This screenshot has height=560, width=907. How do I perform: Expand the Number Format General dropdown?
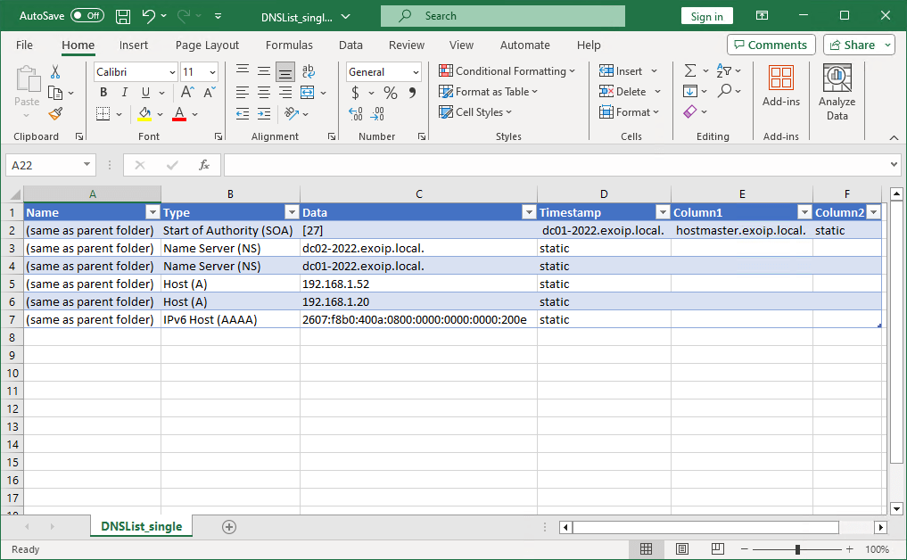click(416, 72)
